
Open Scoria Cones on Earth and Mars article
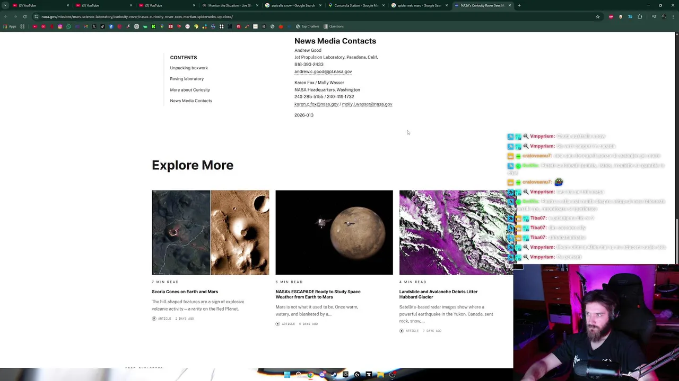pos(185,292)
